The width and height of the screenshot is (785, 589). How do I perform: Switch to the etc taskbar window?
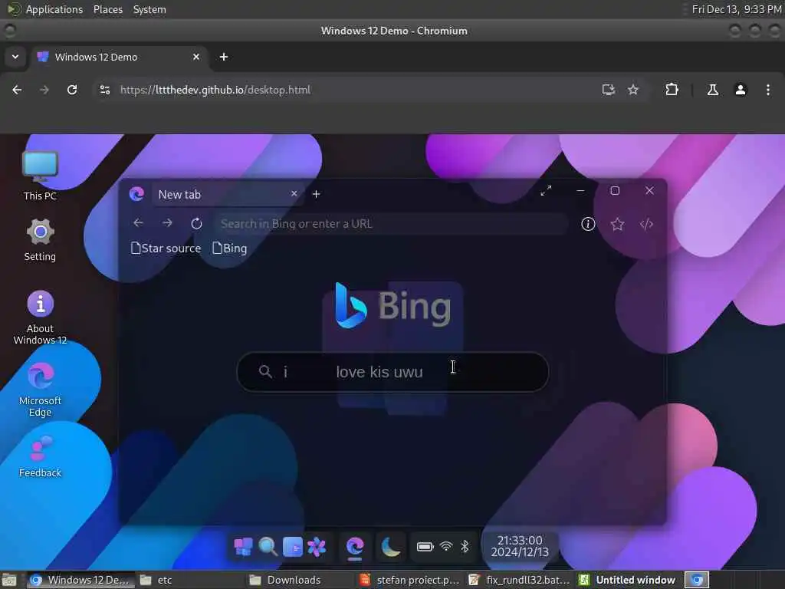(190, 580)
